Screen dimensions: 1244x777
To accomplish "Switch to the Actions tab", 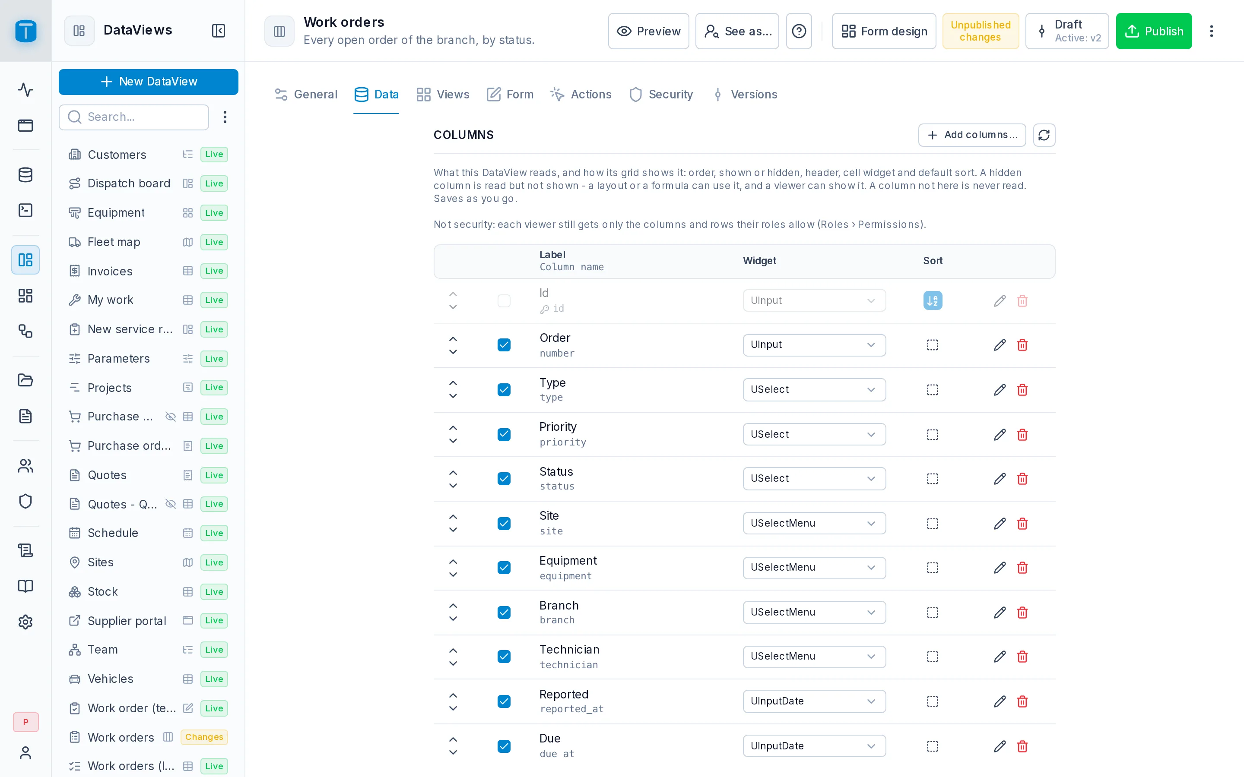I will (x=581, y=95).
